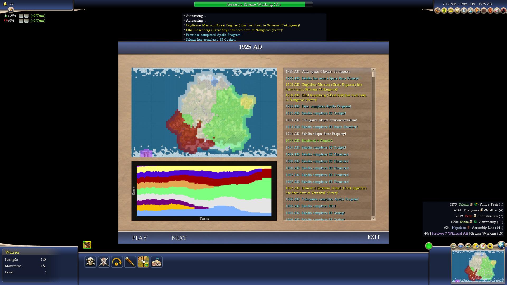Open the globe view magnifier icon
507x285 pixels.
click(501, 245)
